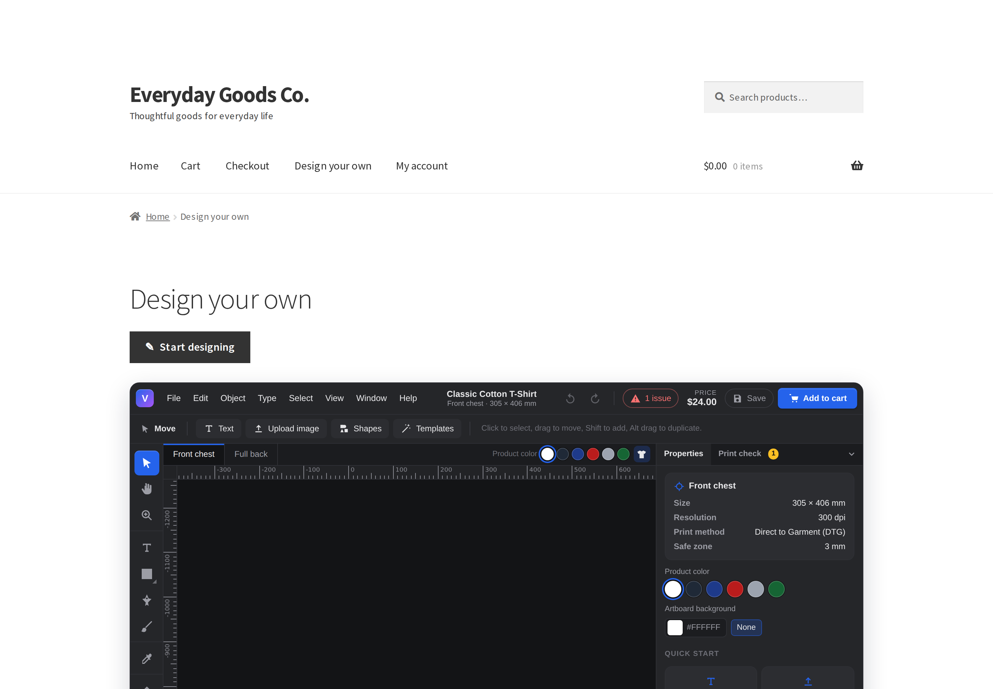Collapse the properties panel chevron
993x689 pixels.
[851, 454]
